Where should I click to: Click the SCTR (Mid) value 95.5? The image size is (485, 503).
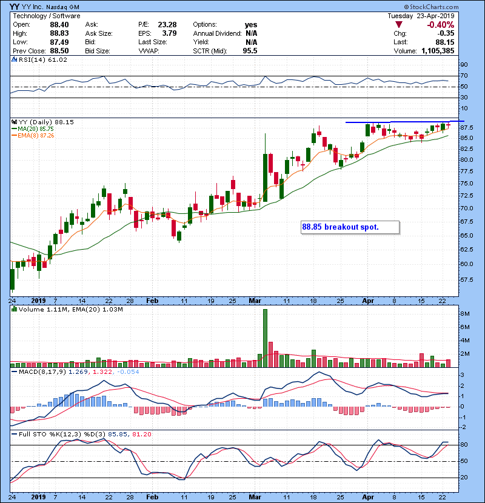(x=250, y=51)
